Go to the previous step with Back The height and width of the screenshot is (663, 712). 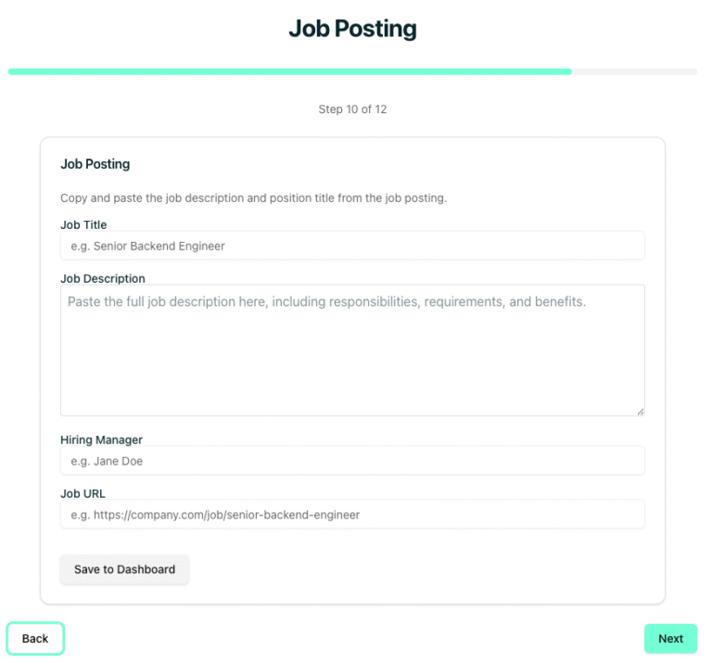35,639
